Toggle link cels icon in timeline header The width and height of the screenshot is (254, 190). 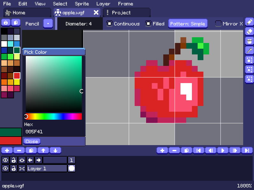[22, 160]
